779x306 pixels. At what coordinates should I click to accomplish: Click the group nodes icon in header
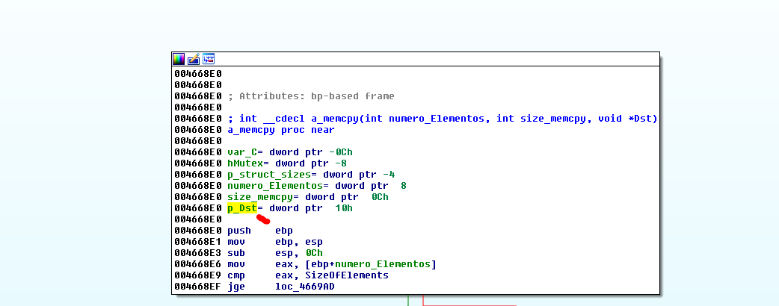click(x=209, y=58)
